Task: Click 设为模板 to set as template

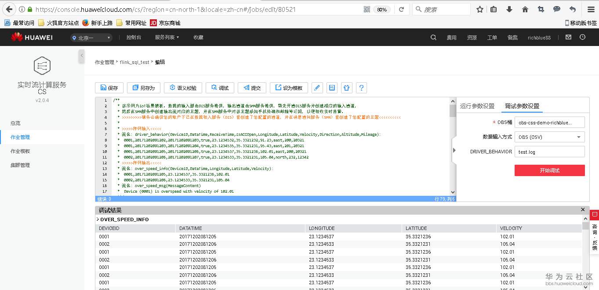Action: (x=288, y=88)
